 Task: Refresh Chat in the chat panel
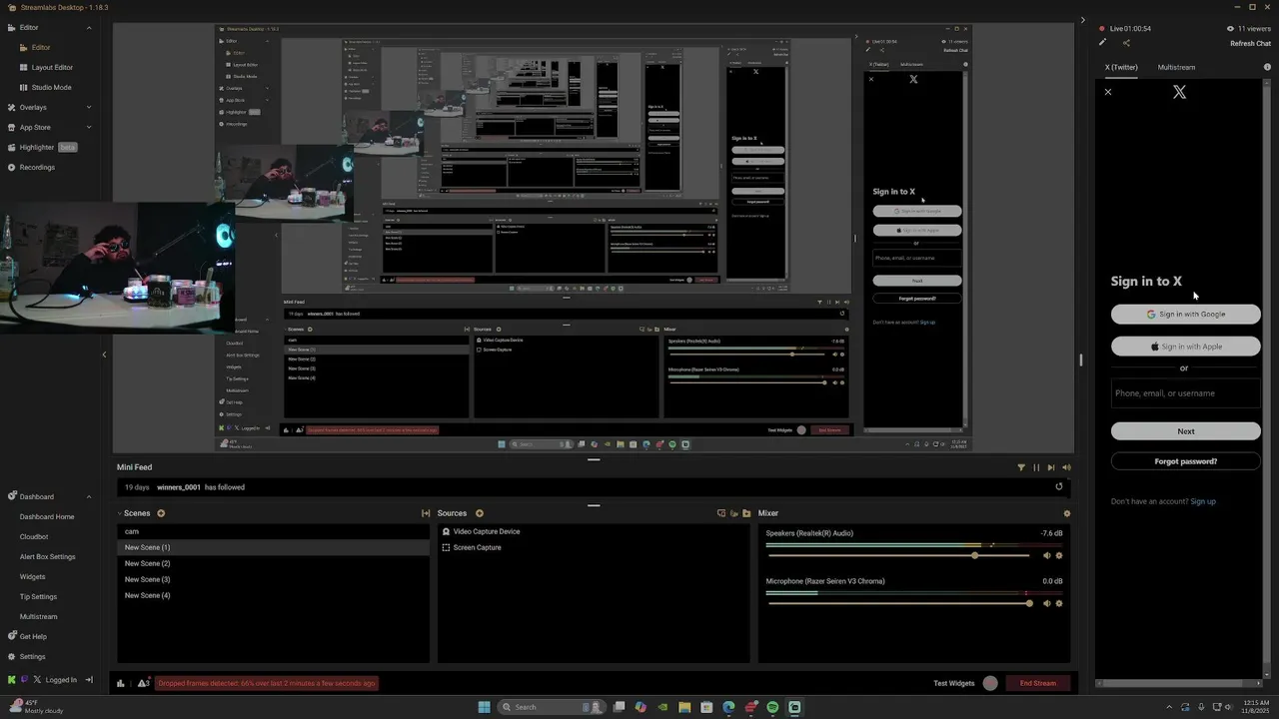1250,43
